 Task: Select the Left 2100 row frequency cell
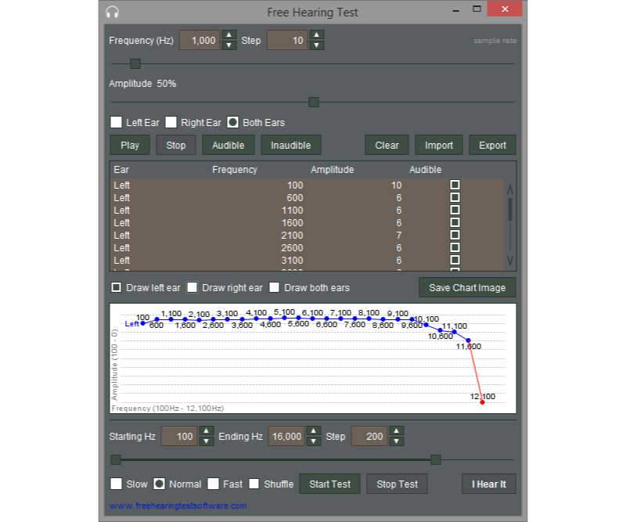pyautogui.click(x=292, y=236)
